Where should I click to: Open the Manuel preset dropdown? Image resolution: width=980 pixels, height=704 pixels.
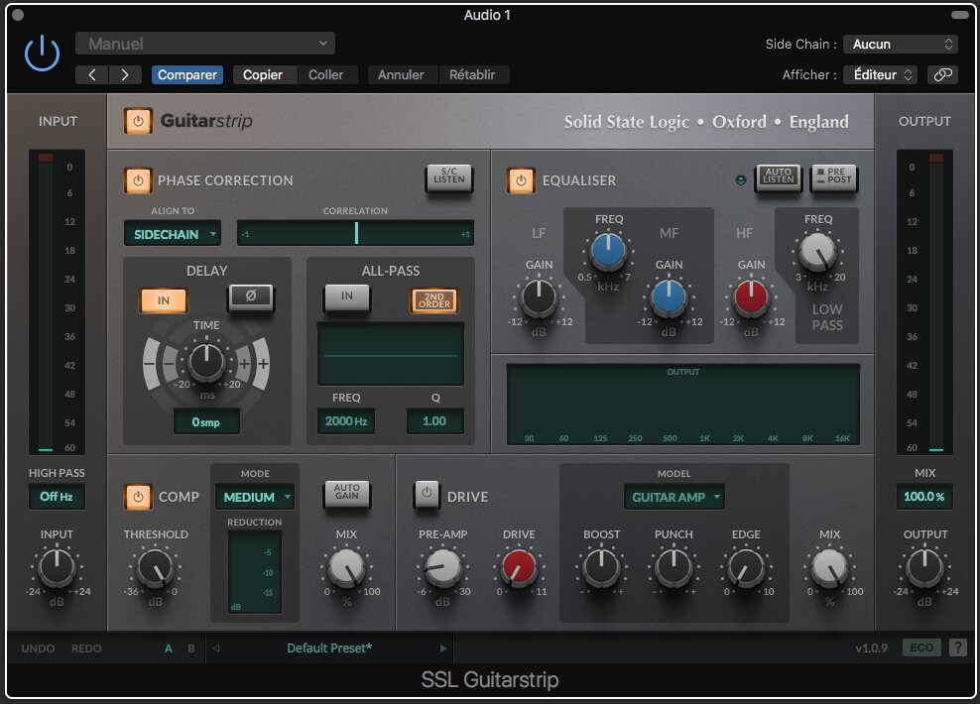[x=205, y=44]
